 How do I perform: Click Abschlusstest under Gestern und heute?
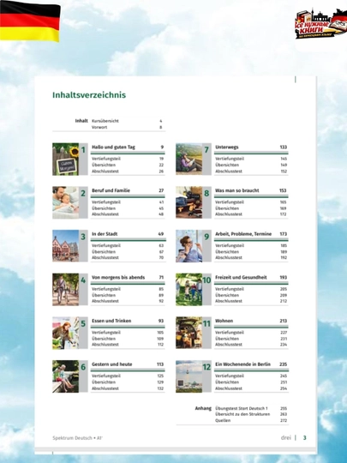click(105, 388)
